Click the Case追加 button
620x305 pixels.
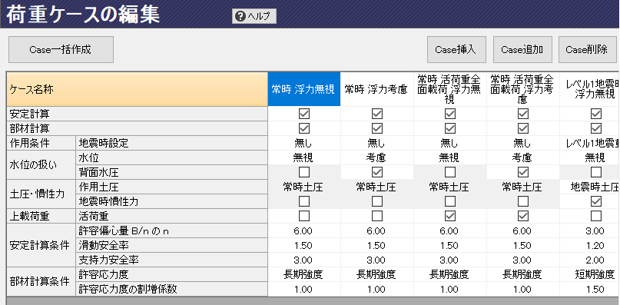point(522,50)
